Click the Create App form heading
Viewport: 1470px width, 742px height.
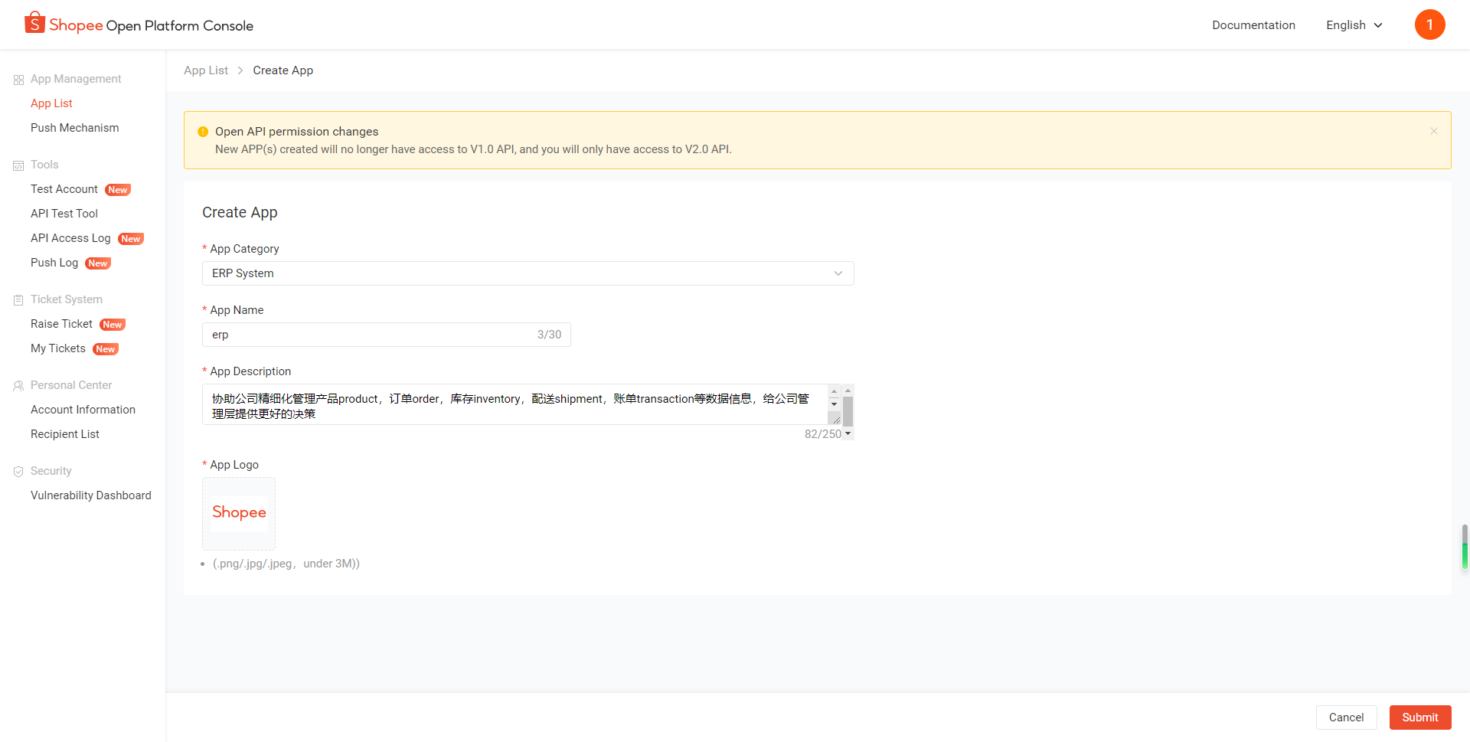[240, 213]
